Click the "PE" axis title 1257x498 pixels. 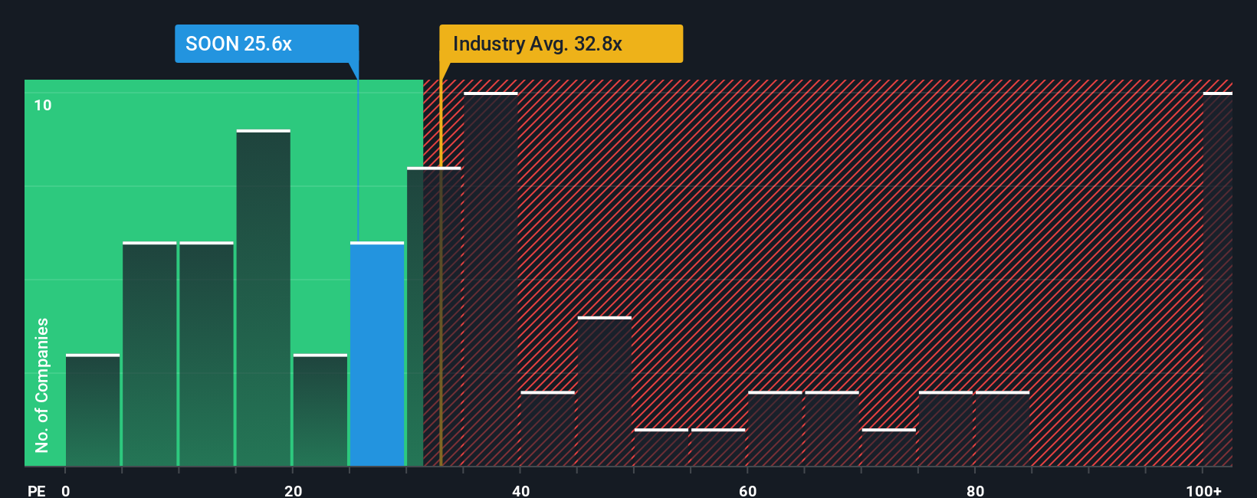point(37,490)
